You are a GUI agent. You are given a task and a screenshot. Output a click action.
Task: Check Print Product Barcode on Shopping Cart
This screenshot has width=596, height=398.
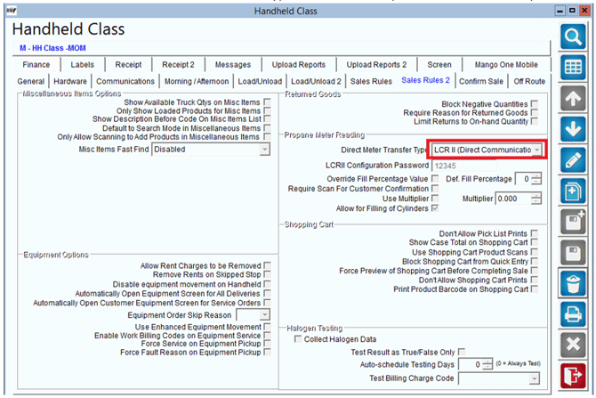tap(535, 288)
